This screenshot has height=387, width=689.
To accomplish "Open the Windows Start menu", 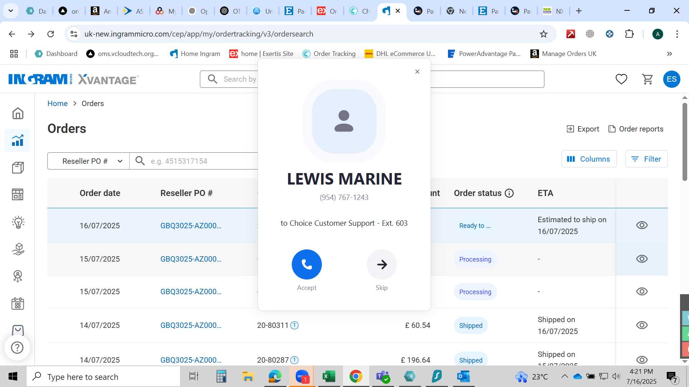I will (x=13, y=376).
